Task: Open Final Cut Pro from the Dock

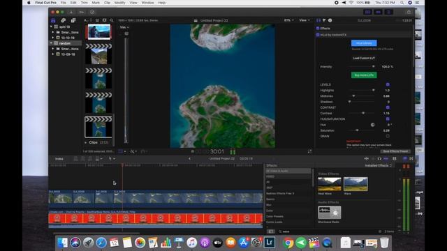Action: (x=314, y=243)
